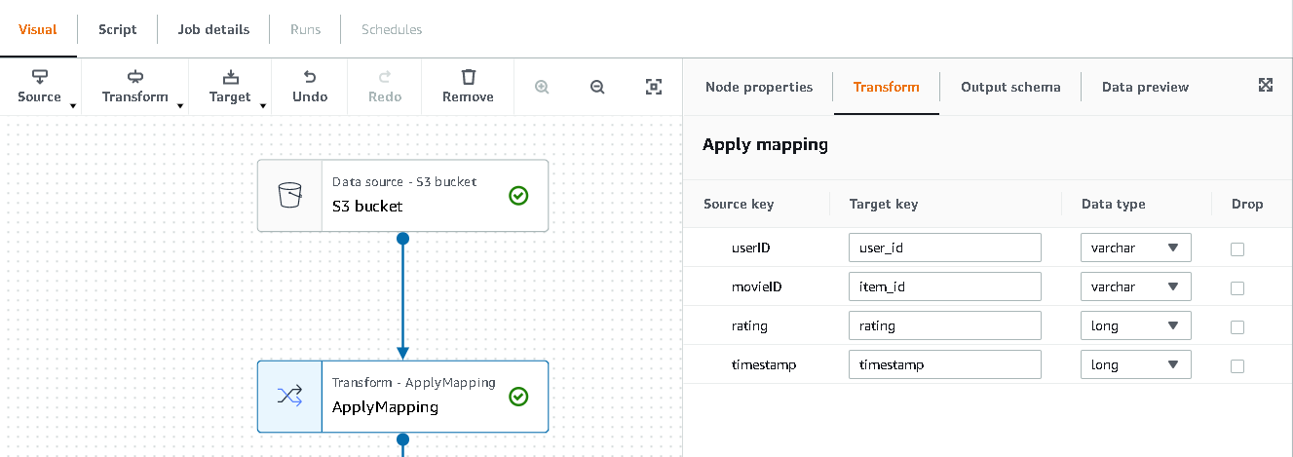This screenshot has height=457, width=1293.
Task: Enable Drop for the movieID row
Action: 1237,287
